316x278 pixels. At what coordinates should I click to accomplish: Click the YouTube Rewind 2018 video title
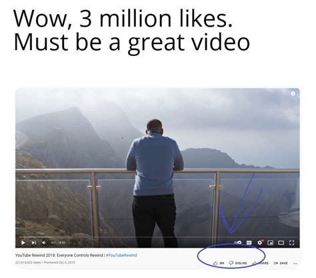59,255
